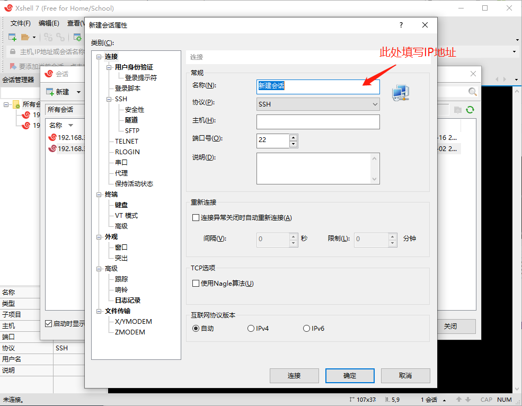This screenshot has width=522, height=406.
Task: Close the Sessions dialog with X
Action: pyautogui.click(x=473, y=74)
